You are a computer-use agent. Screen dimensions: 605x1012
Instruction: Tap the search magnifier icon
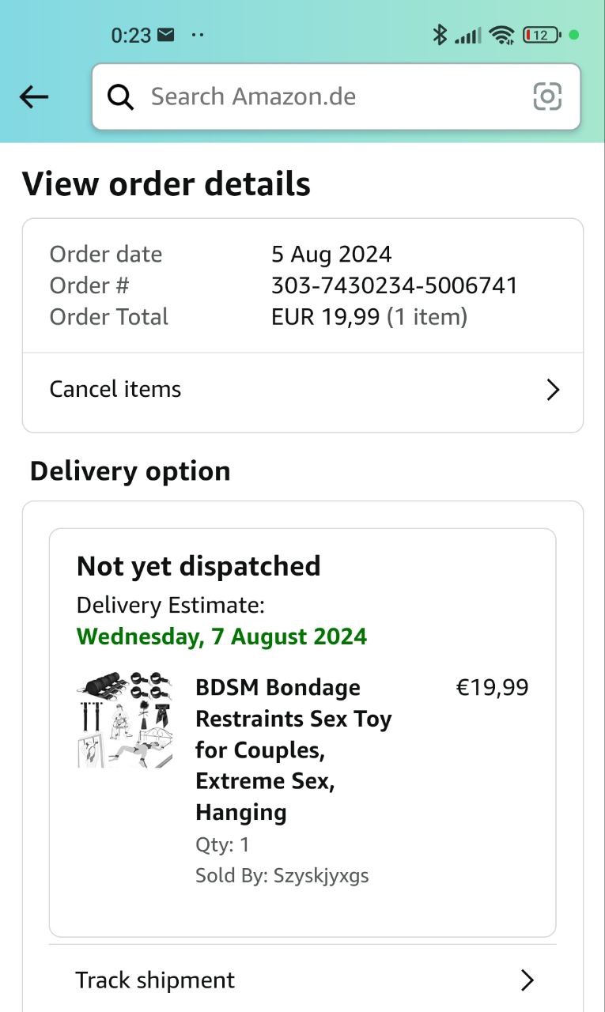[120, 97]
